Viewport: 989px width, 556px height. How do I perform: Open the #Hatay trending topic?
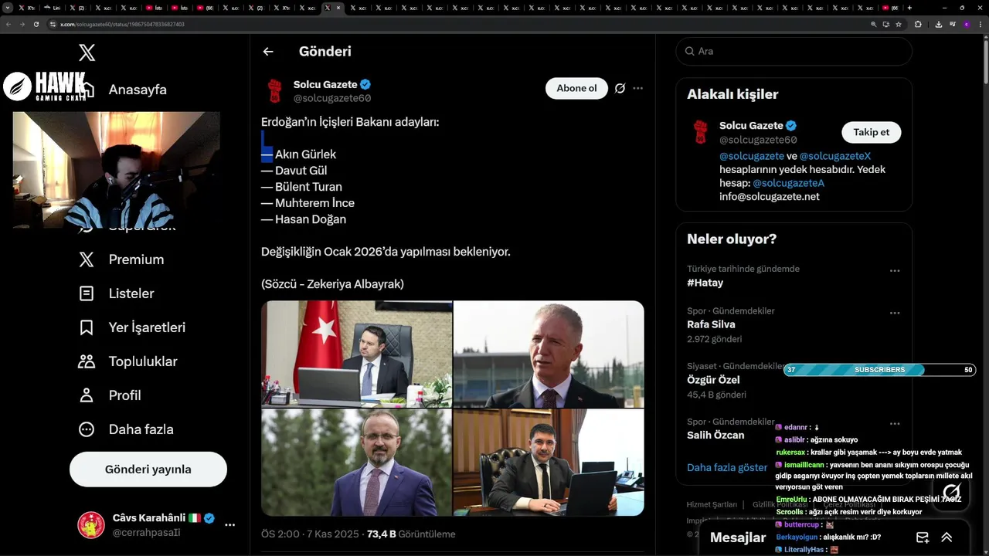point(705,283)
